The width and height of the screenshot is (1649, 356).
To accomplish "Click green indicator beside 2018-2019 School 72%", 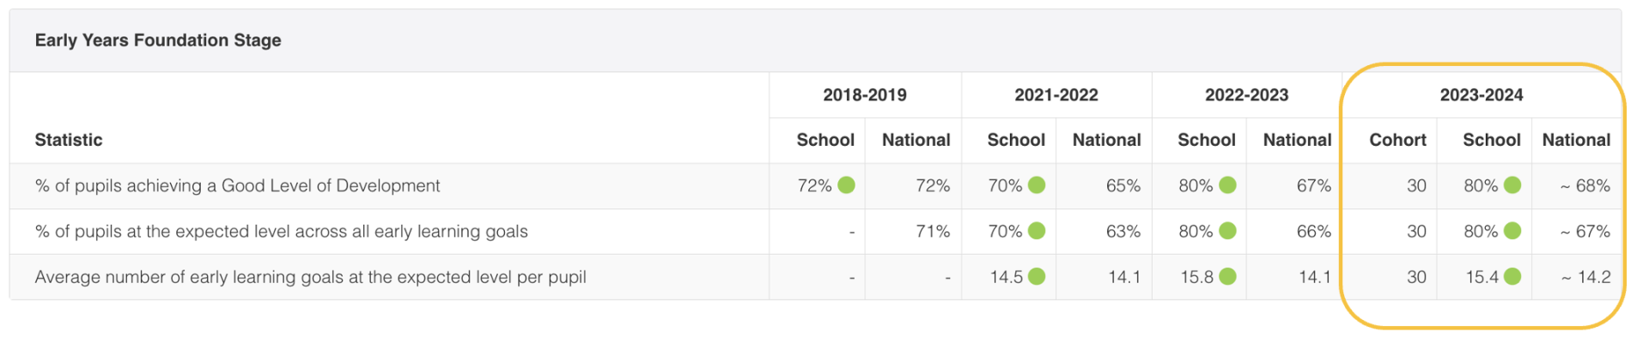I will click(846, 185).
